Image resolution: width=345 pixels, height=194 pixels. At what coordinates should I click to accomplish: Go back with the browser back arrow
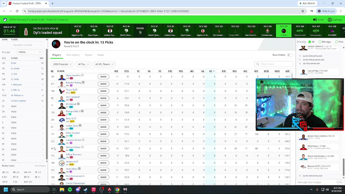click(4, 11)
